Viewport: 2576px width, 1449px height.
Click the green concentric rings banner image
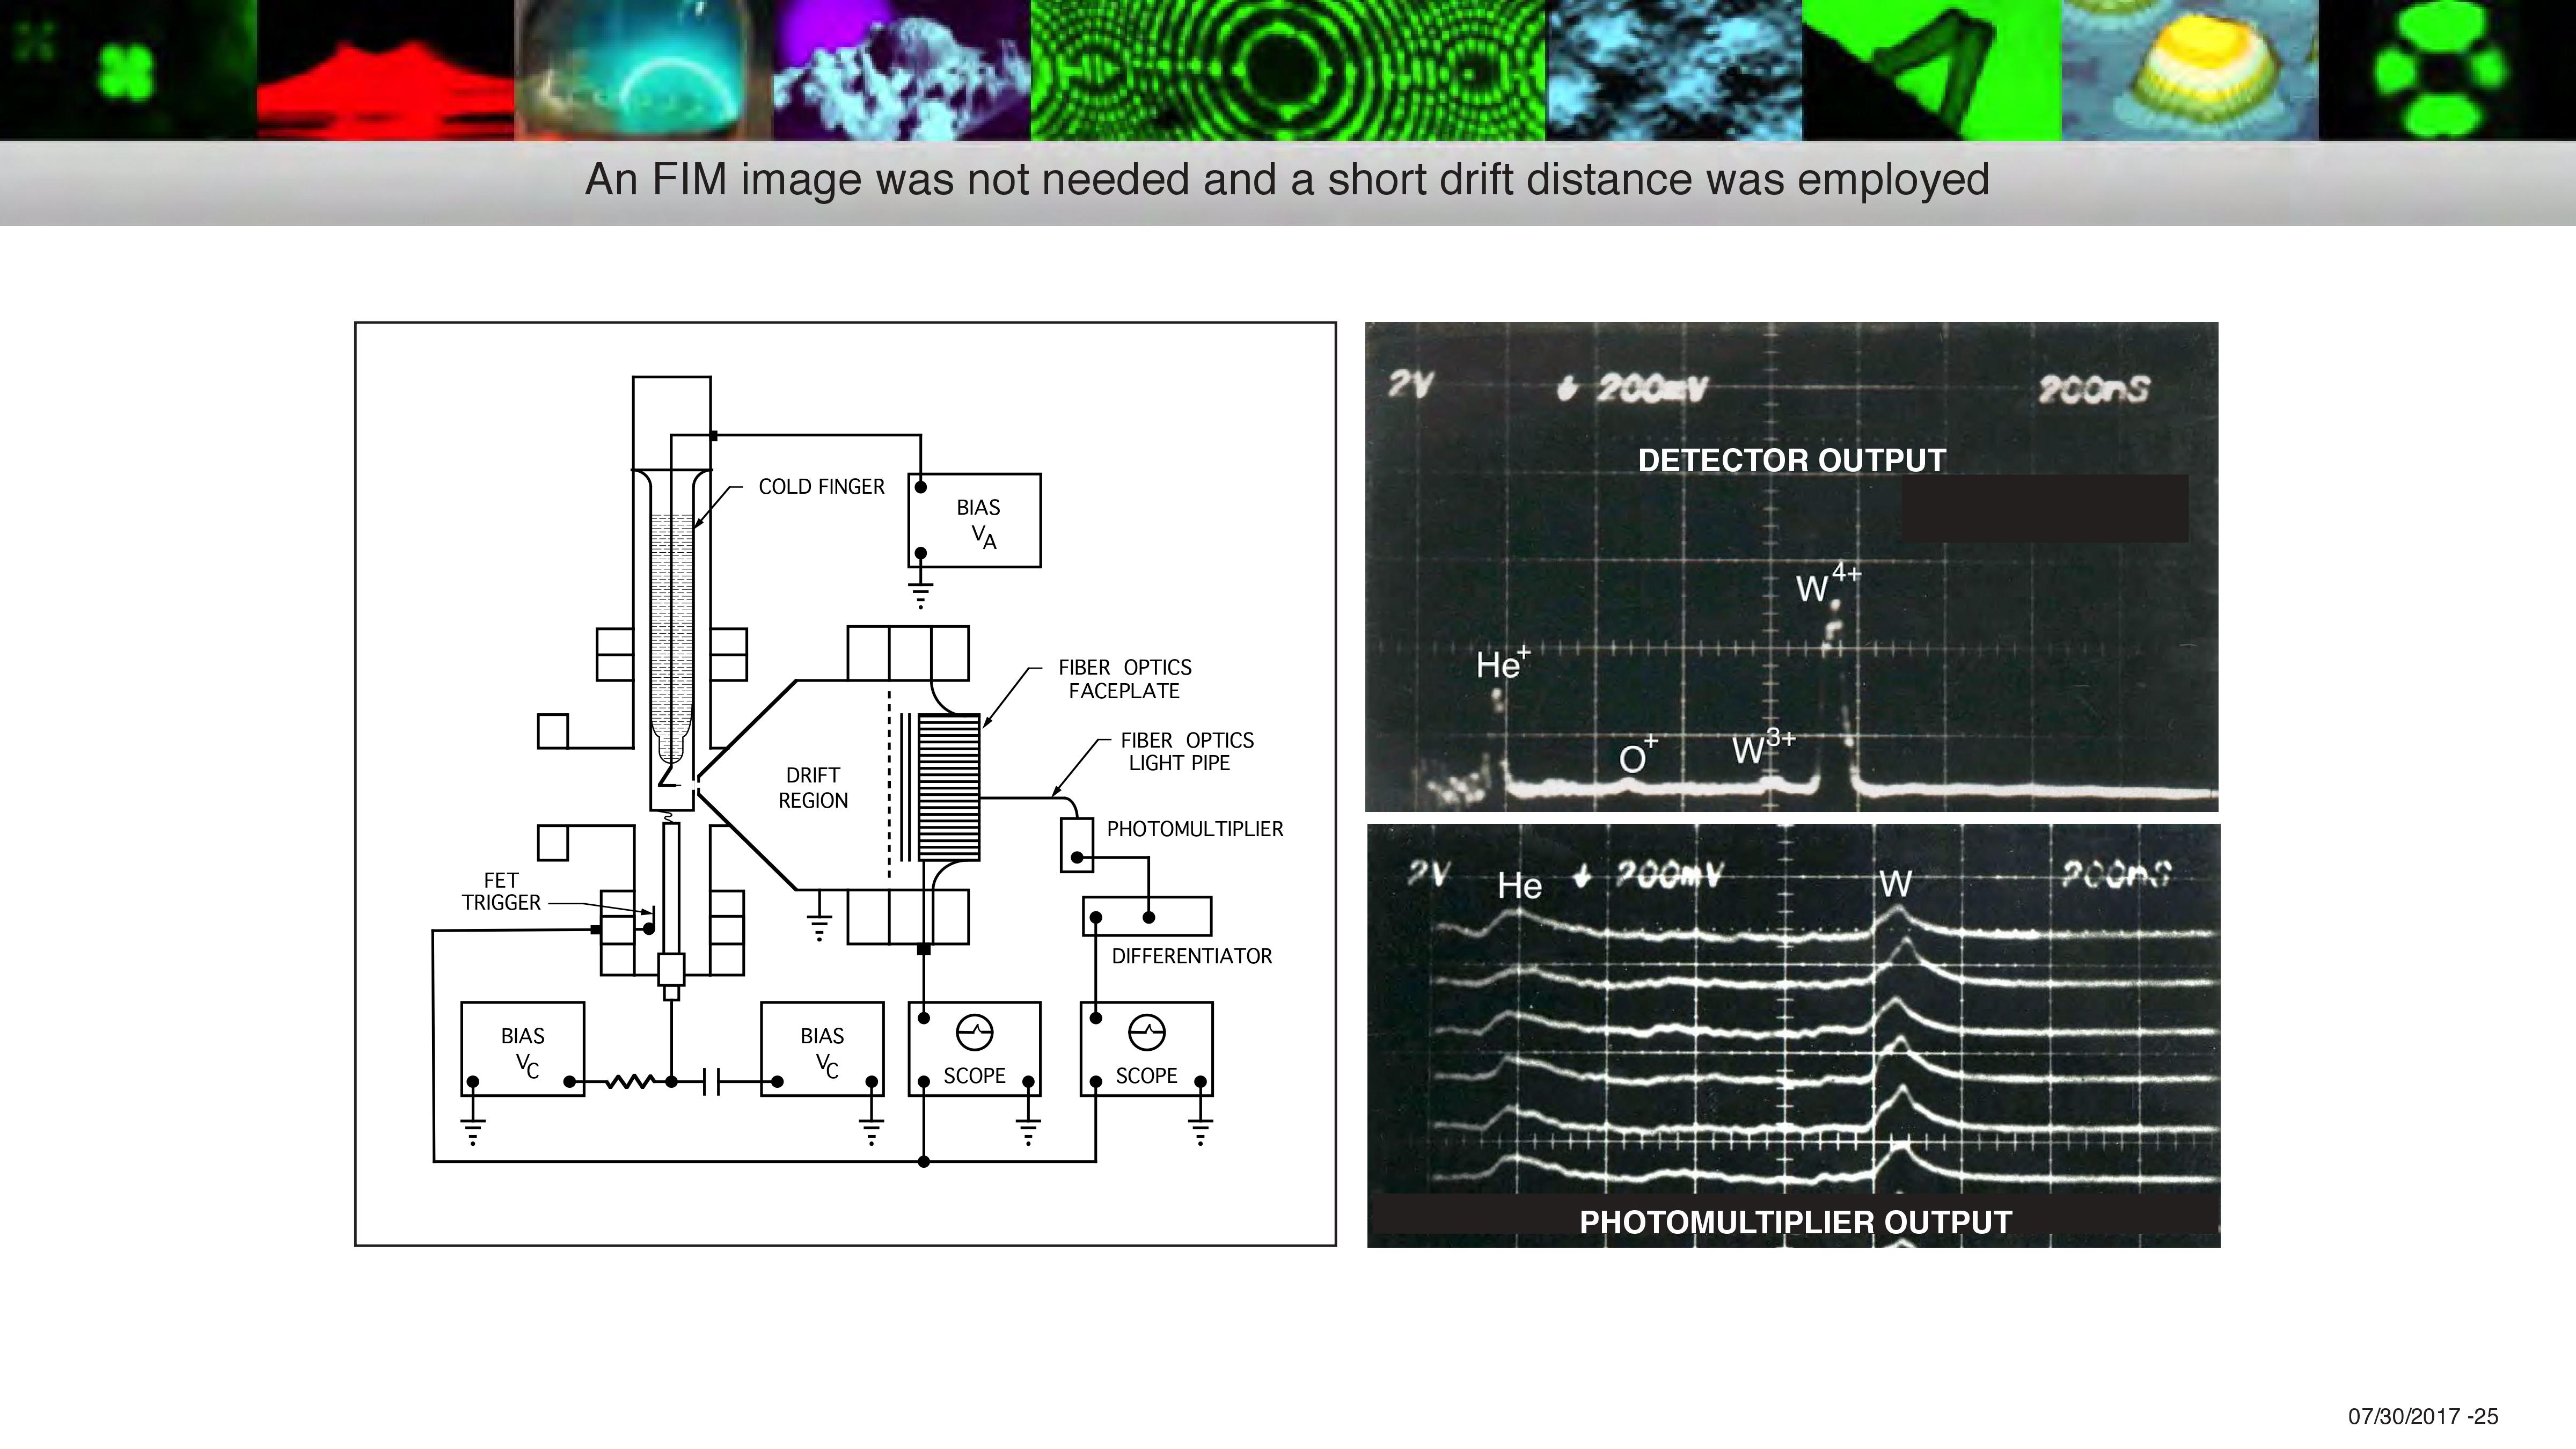pyautogui.click(x=1288, y=70)
